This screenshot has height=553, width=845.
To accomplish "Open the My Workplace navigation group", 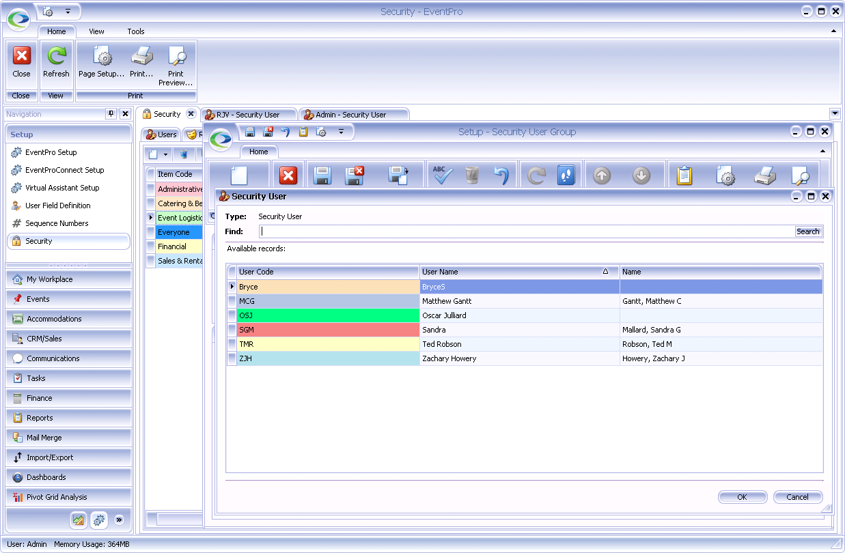I will coord(68,279).
